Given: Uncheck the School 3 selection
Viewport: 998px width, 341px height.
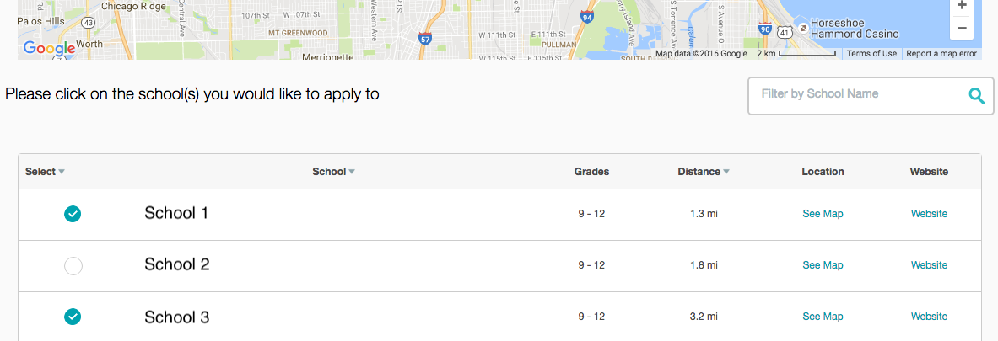Looking at the screenshot, I should click(73, 317).
